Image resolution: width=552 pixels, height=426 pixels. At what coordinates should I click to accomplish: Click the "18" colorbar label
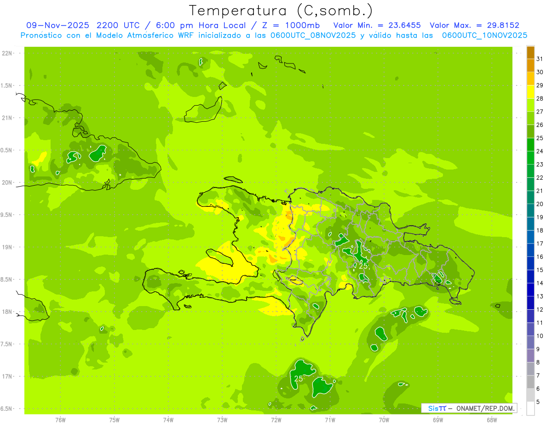click(540, 230)
